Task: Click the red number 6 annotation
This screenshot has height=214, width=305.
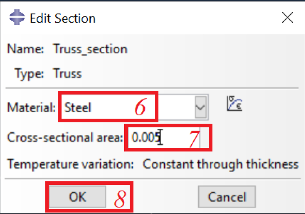Action: (x=140, y=107)
